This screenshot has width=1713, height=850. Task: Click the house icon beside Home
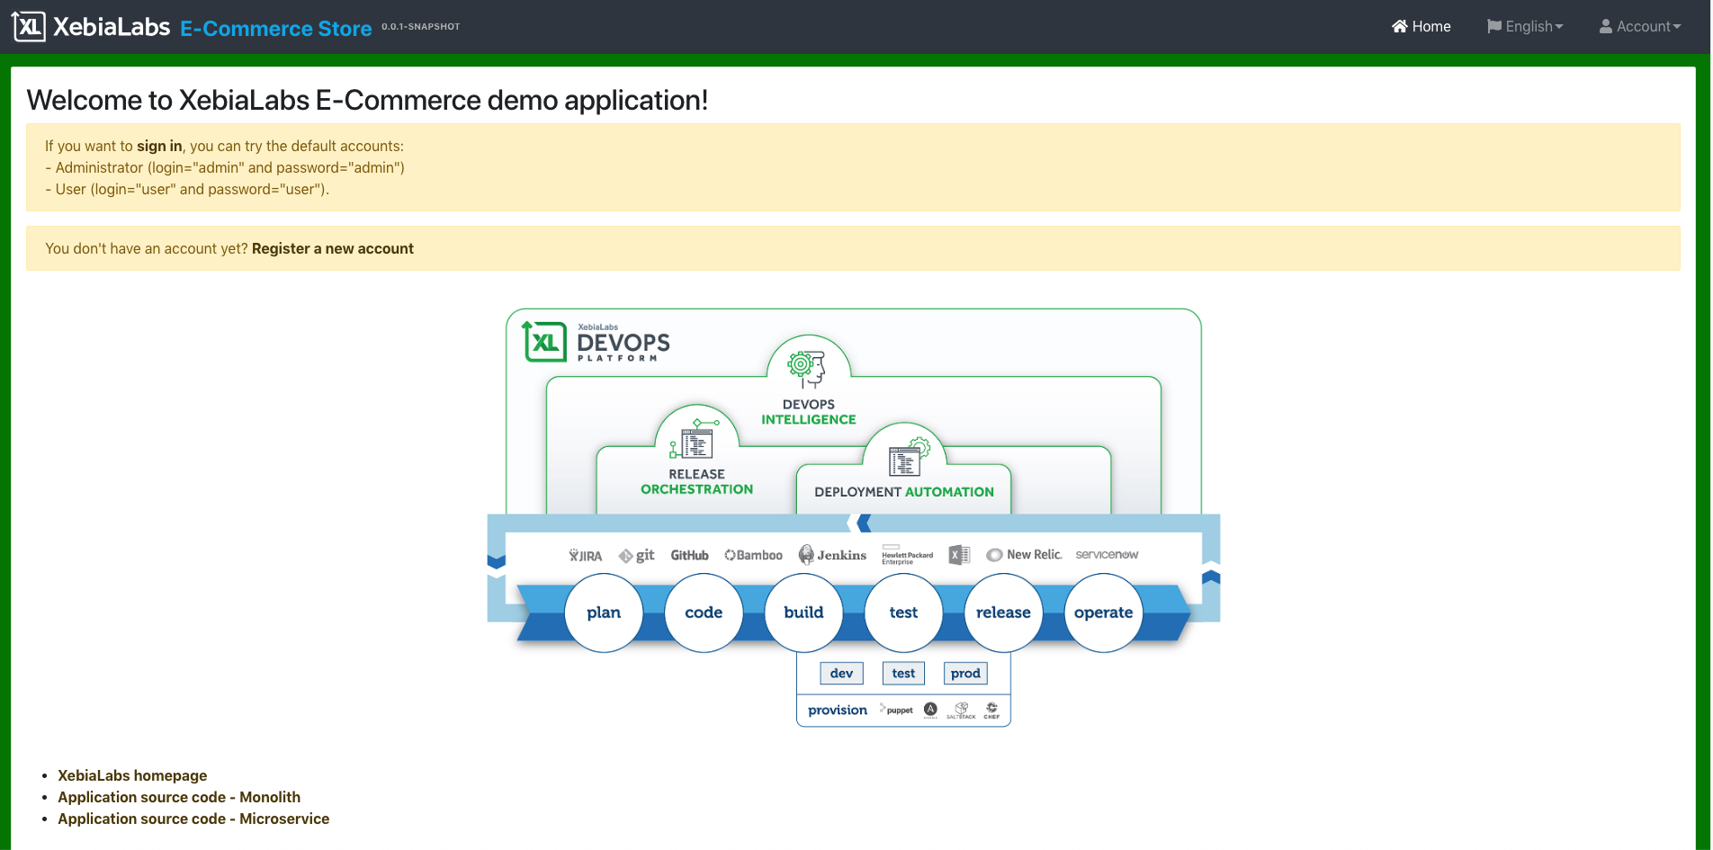[x=1399, y=26]
